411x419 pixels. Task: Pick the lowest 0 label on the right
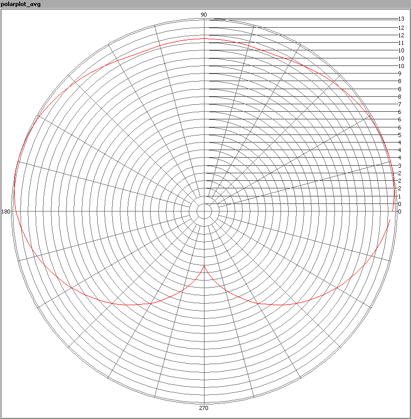399,212
